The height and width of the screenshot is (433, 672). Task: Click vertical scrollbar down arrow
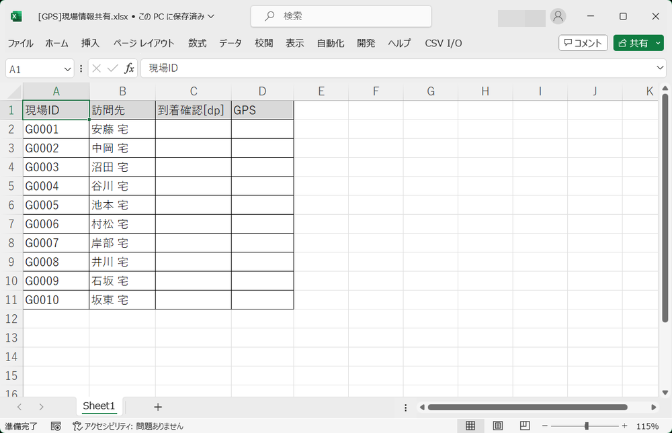tap(665, 392)
